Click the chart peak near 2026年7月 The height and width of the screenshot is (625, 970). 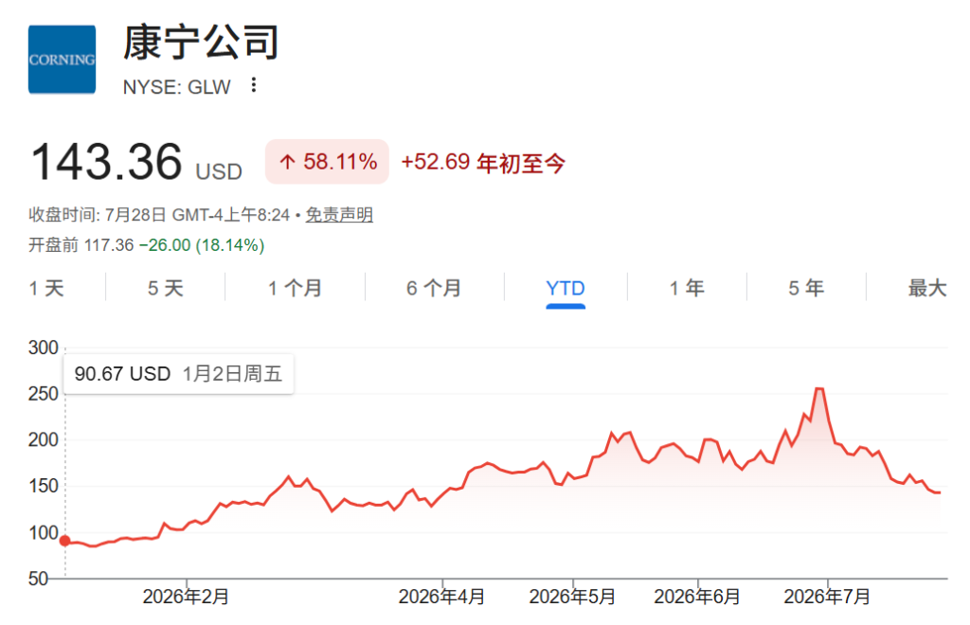point(819,388)
